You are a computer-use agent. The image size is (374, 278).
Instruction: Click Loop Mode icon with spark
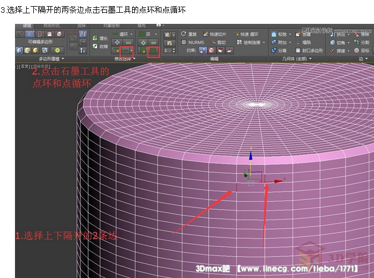coord(115,50)
